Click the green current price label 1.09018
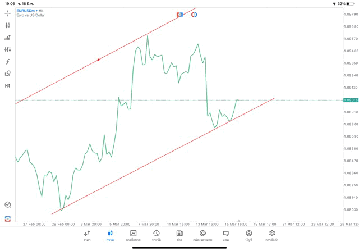 coord(351,100)
